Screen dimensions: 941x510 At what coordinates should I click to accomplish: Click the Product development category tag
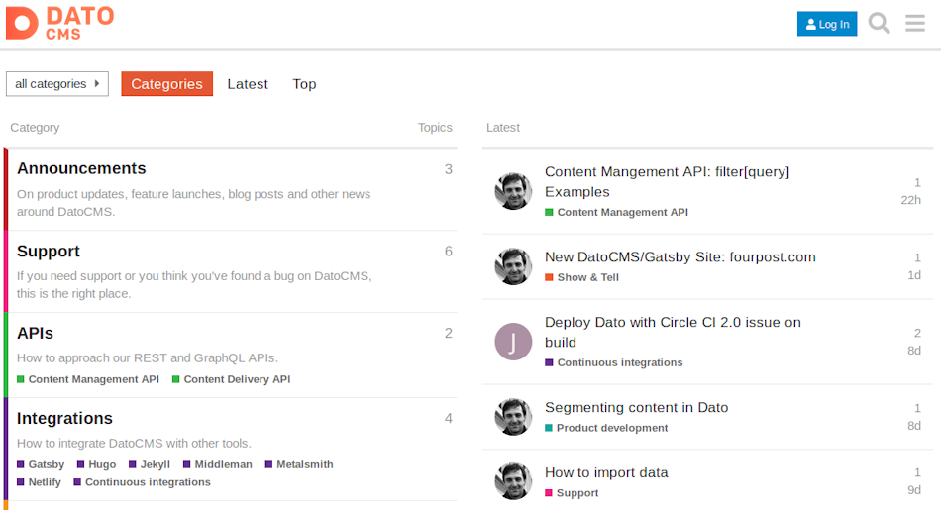click(606, 428)
